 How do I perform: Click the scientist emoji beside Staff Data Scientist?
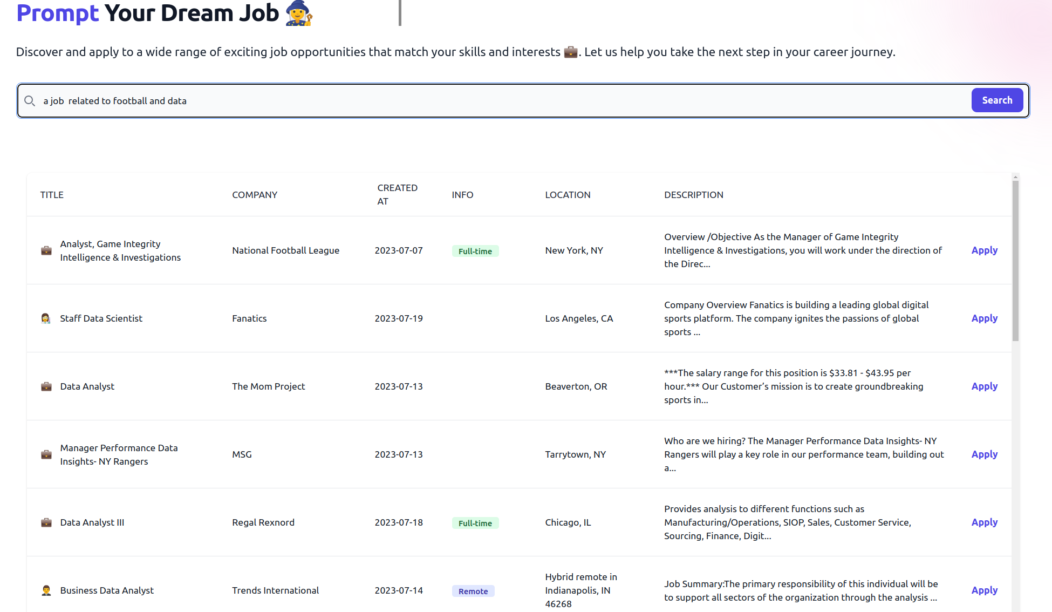46,318
